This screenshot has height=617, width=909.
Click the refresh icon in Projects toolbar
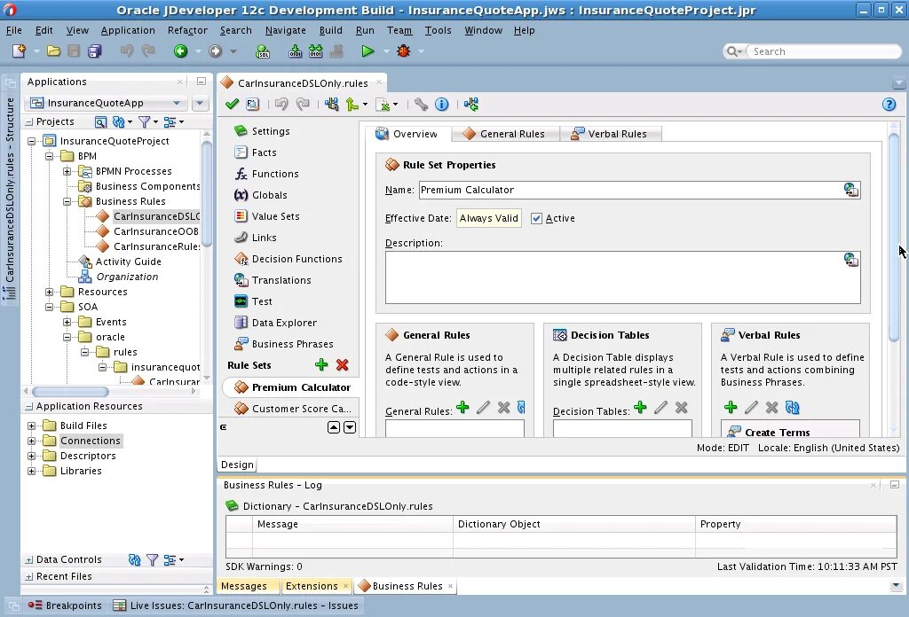(x=119, y=121)
